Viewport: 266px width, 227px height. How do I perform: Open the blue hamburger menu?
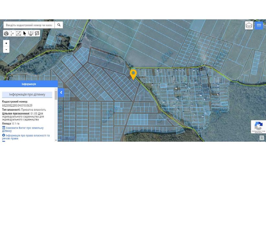pos(259,26)
